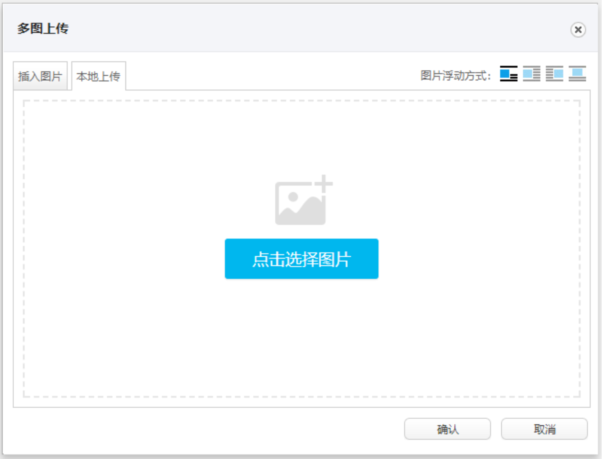Click the 图片浮动方式 label text
The height and width of the screenshot is (459, 602).
point(455,76)
